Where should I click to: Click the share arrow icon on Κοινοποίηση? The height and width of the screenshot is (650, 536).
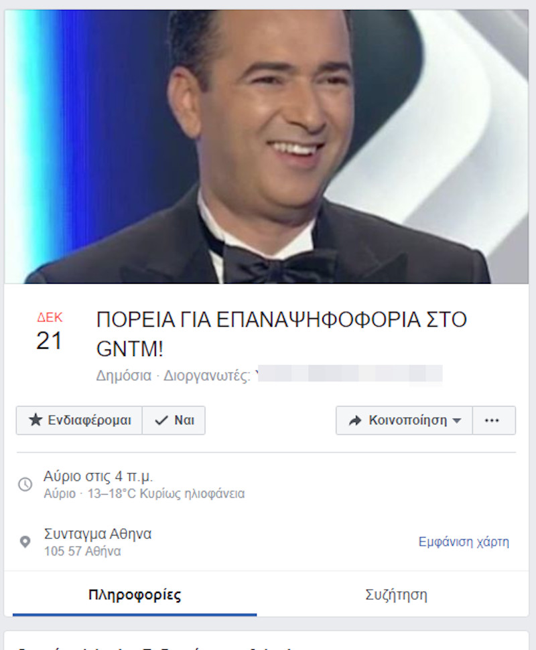(354, 420)
